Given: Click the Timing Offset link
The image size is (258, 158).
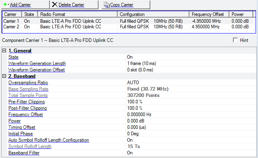Looking at the screenshot, I should (22, 127).
